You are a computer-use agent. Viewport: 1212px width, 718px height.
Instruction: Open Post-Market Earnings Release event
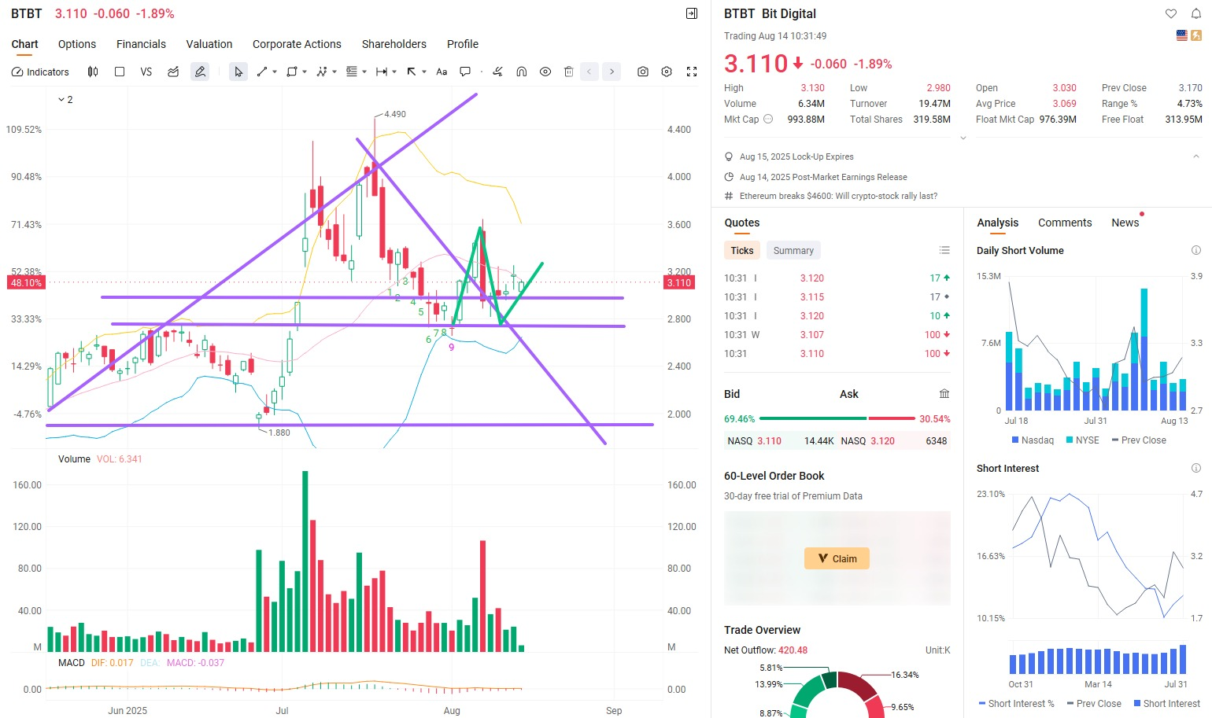click(x=823, y=177)
